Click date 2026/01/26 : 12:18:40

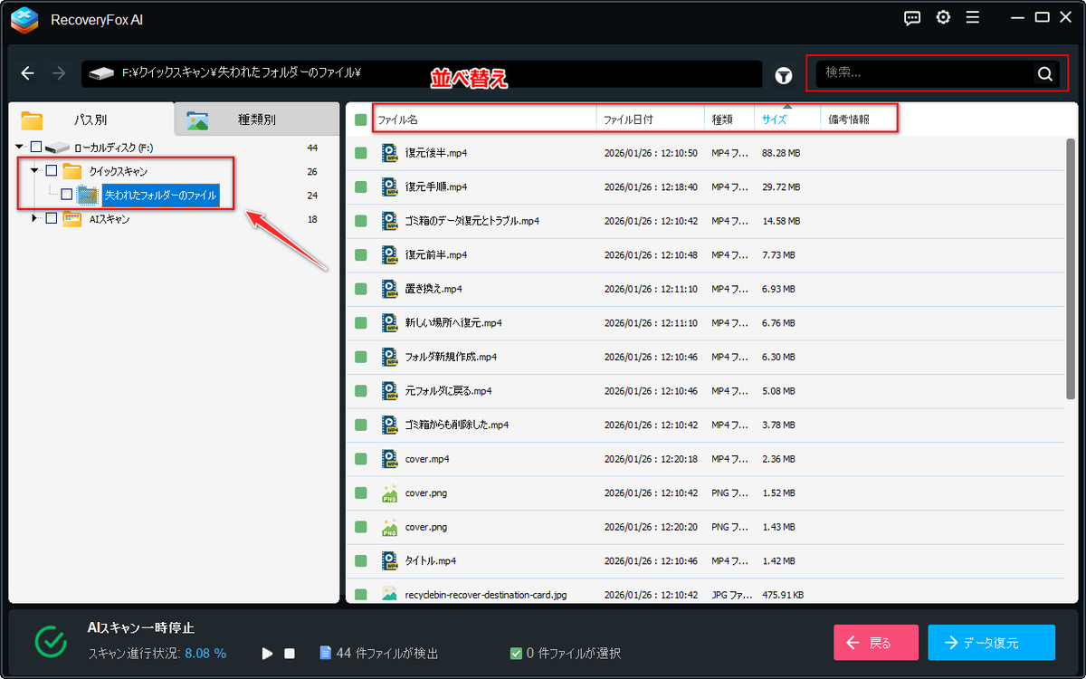651,187
